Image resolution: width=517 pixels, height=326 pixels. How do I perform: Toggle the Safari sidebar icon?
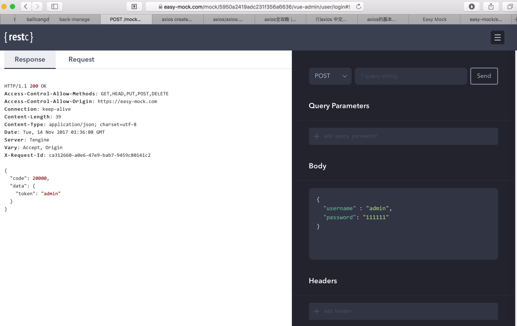(55, 6)
